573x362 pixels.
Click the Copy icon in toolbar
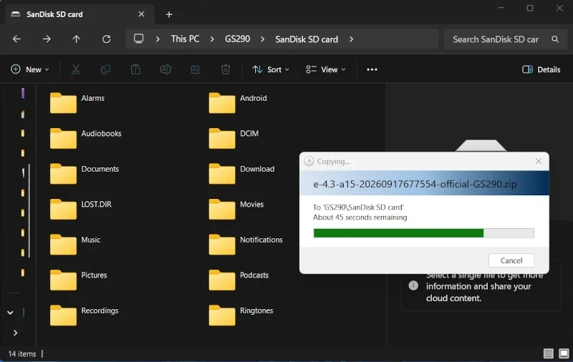105,69
